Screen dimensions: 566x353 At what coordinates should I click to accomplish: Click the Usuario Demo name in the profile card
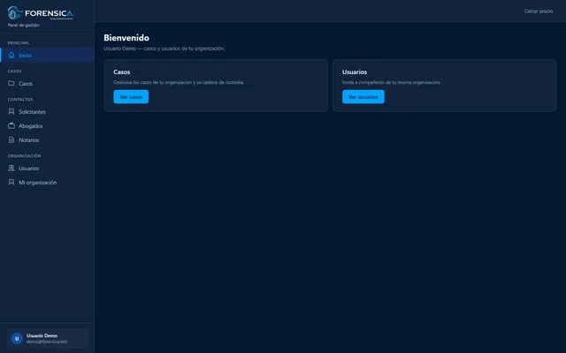(x=42, y=335)
